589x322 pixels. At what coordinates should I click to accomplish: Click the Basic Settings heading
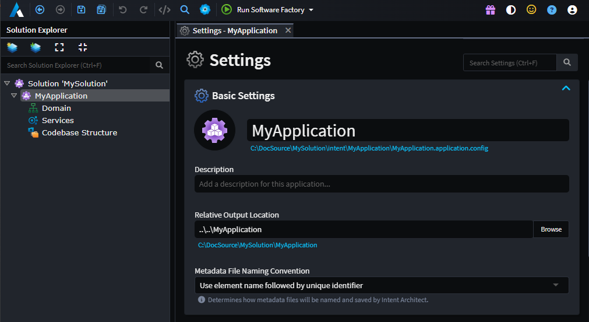pos(244,96)
